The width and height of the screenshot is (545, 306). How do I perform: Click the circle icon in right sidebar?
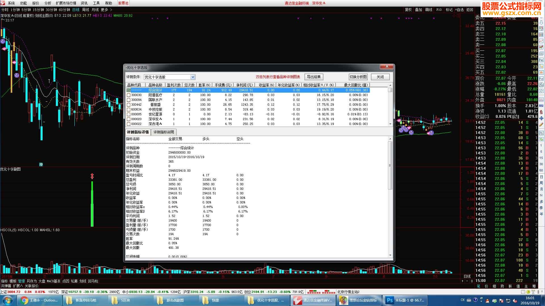(541, 91)
